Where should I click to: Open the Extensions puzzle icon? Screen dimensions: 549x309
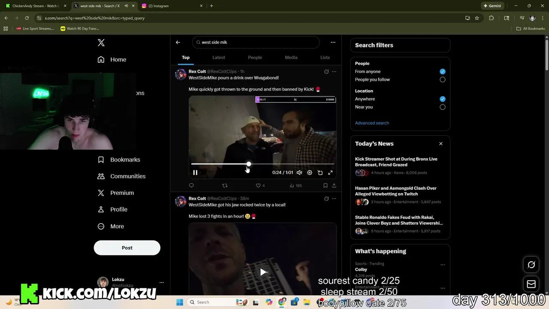492,18
